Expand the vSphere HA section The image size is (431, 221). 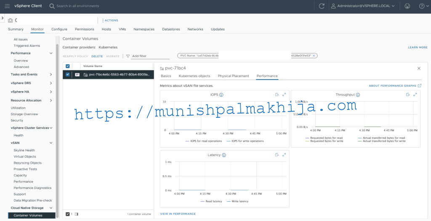click(51, 92)
